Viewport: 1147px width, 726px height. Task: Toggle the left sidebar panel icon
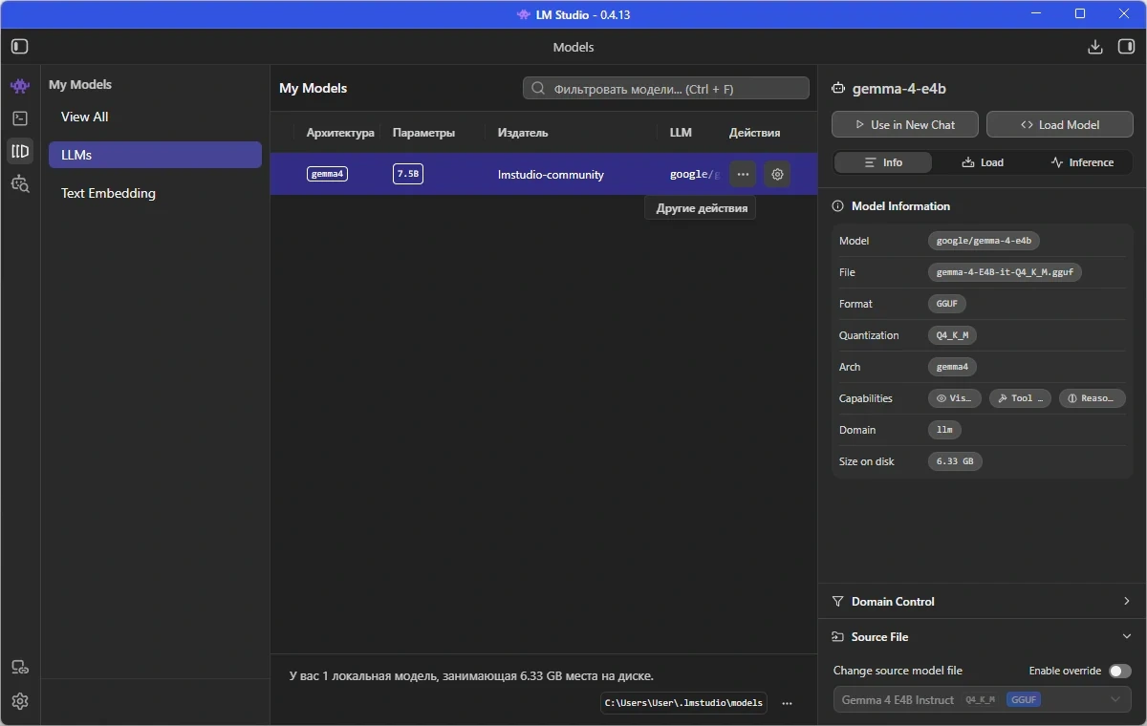point(20,46)
